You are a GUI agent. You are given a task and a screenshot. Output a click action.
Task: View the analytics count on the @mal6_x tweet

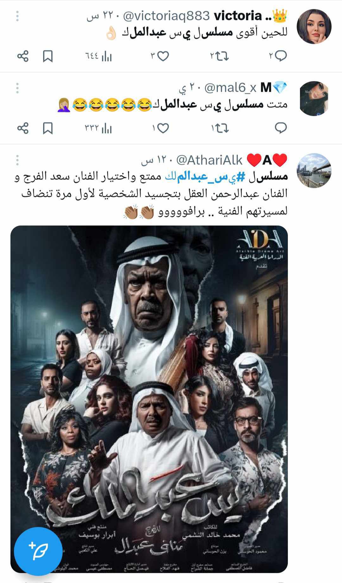(x=98, y=129)
